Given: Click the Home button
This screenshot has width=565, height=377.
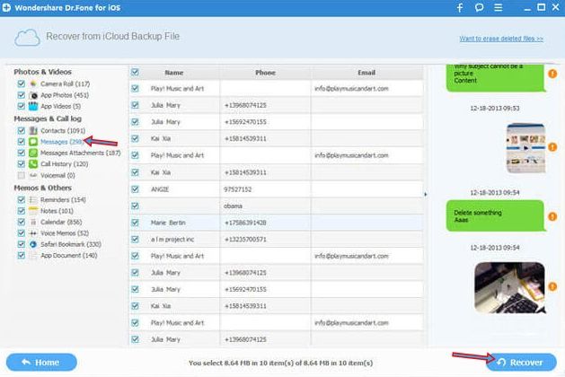Looking at the screenshot, I should click(41, 363).
